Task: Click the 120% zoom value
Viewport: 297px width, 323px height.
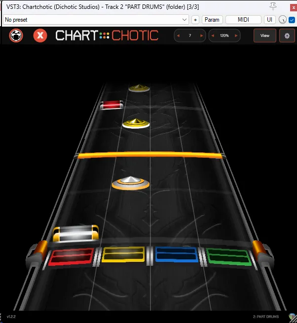Action: tap(224, 36)
